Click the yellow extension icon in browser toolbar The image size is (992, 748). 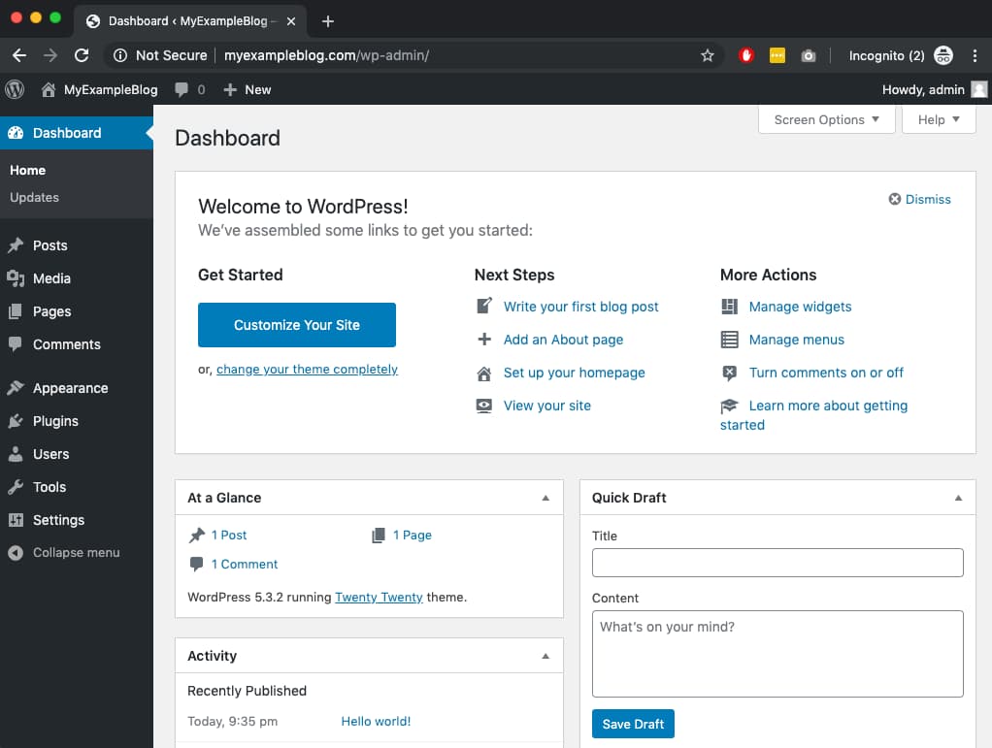[x=777, y=55]
